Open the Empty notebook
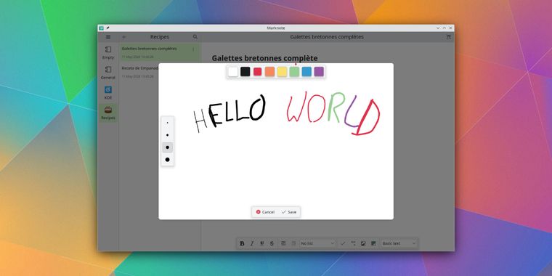552x276 pixels. click(x=108, y=52)
